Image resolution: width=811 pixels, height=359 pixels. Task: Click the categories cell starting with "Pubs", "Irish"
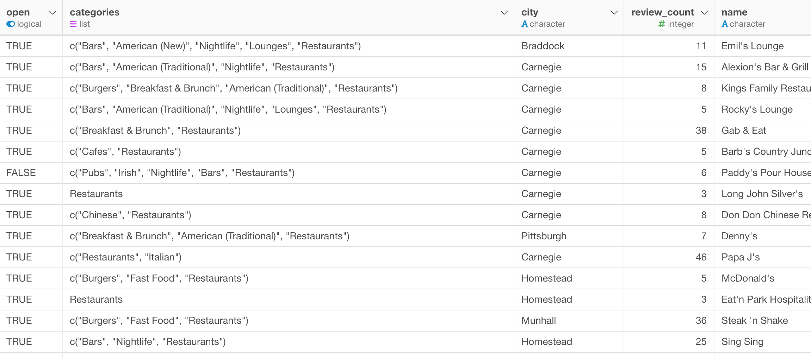click(288, 173)
